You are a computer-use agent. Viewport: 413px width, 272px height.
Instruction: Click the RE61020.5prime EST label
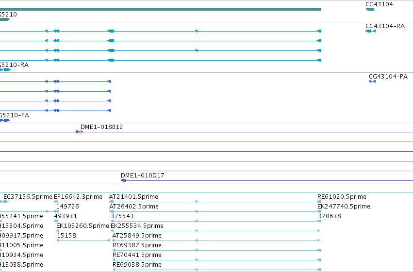point(342,197)
